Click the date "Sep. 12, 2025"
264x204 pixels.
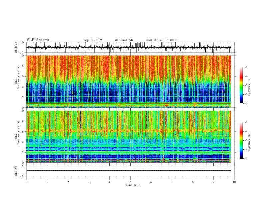[x=93, y=40]
